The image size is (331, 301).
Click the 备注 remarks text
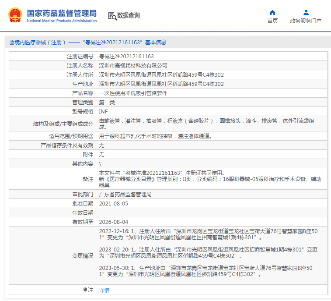pos(210,179)
